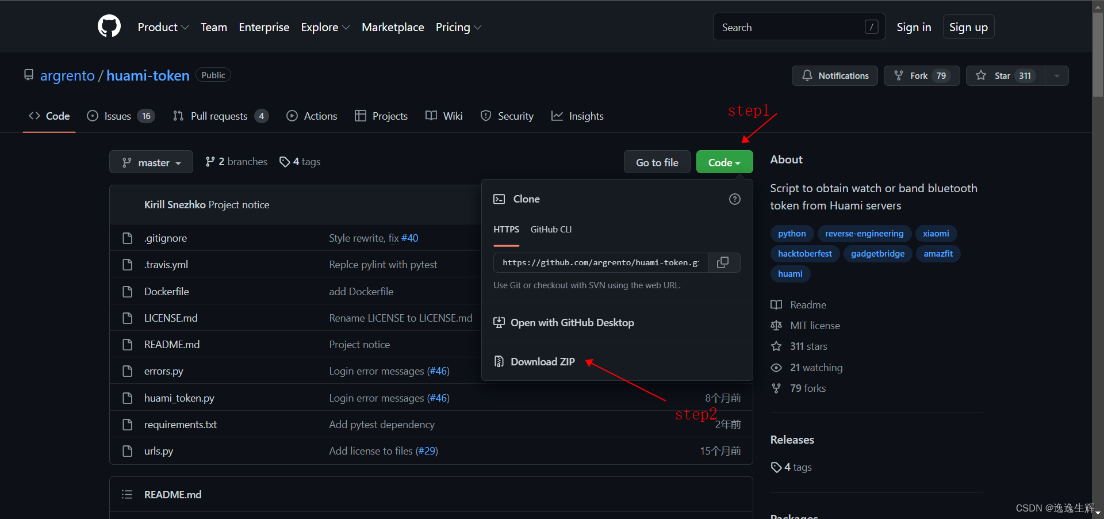The image size is (1104, 519).
Task: Open the Star lists dropdown arrow
Action: [1056, 75]
